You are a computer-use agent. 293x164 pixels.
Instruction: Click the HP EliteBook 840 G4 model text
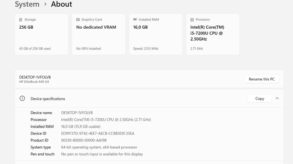[34, 82]
